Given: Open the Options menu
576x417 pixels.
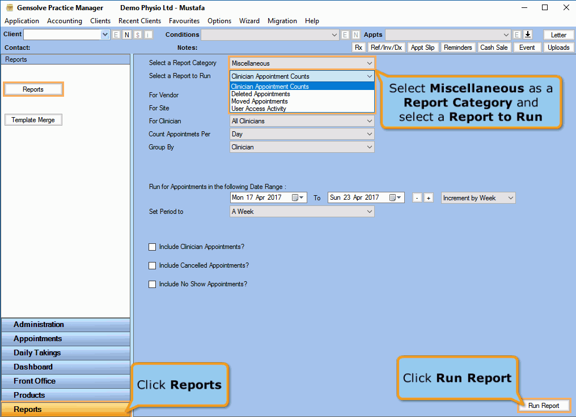Looking at the screenshot, I should click(x=219, y=21).
